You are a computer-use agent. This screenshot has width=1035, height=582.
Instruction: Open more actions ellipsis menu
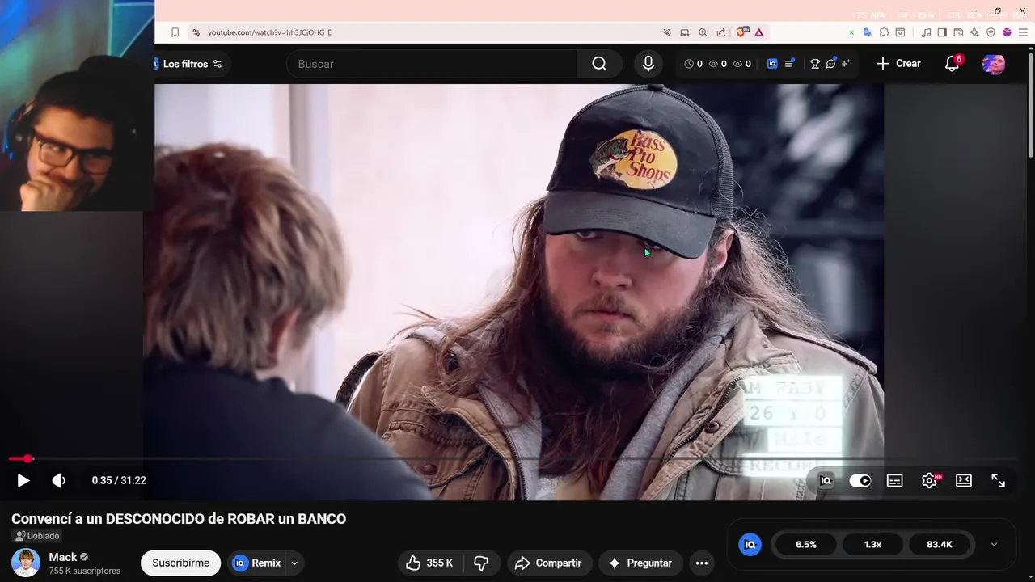click(x=702, y=563)
